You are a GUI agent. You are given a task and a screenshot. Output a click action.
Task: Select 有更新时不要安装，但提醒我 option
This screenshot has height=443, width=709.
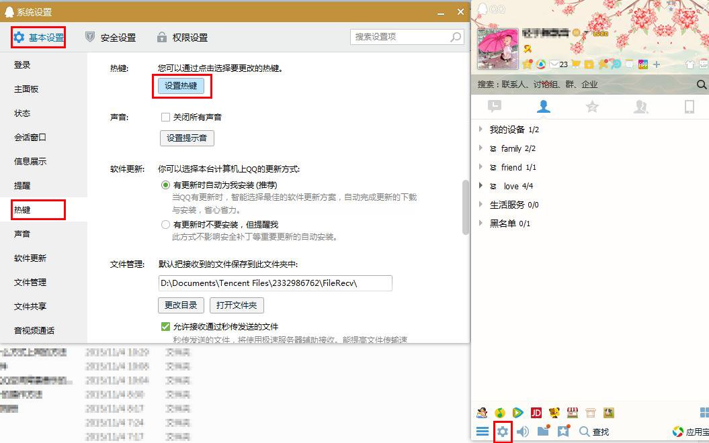coord(165,224)
